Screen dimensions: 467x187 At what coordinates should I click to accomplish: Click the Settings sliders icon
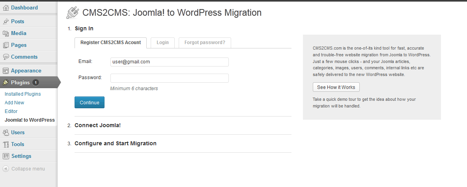coord(6,156)
